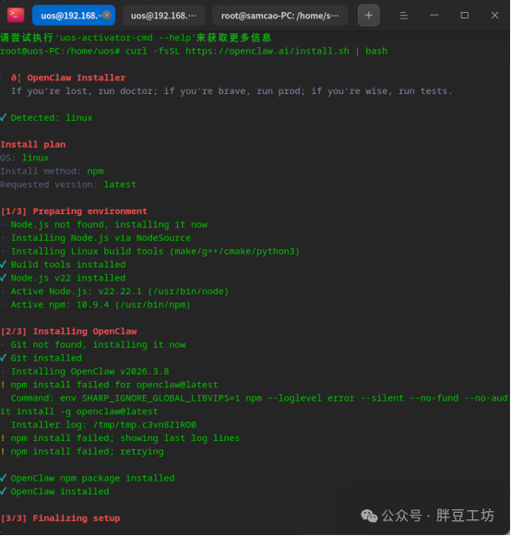Image resolution: width=511 pixels, height=536 pixels.
Task: Add a new terminal tab with plus button
Action: click(368, 16)
